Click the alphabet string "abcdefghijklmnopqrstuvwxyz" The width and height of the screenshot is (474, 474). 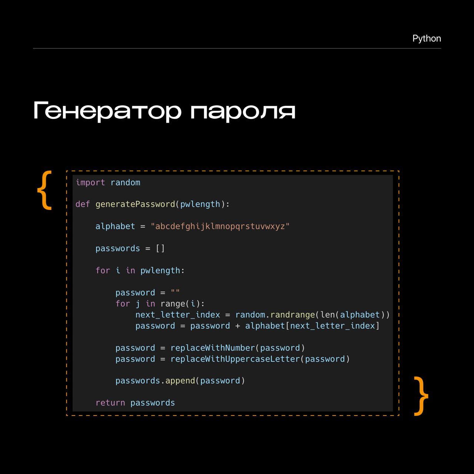click(220, 226)
